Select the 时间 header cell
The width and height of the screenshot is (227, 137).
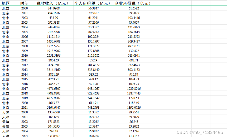click(x=24, y=3)
